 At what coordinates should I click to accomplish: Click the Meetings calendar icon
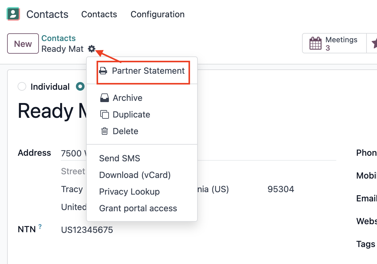316,43
